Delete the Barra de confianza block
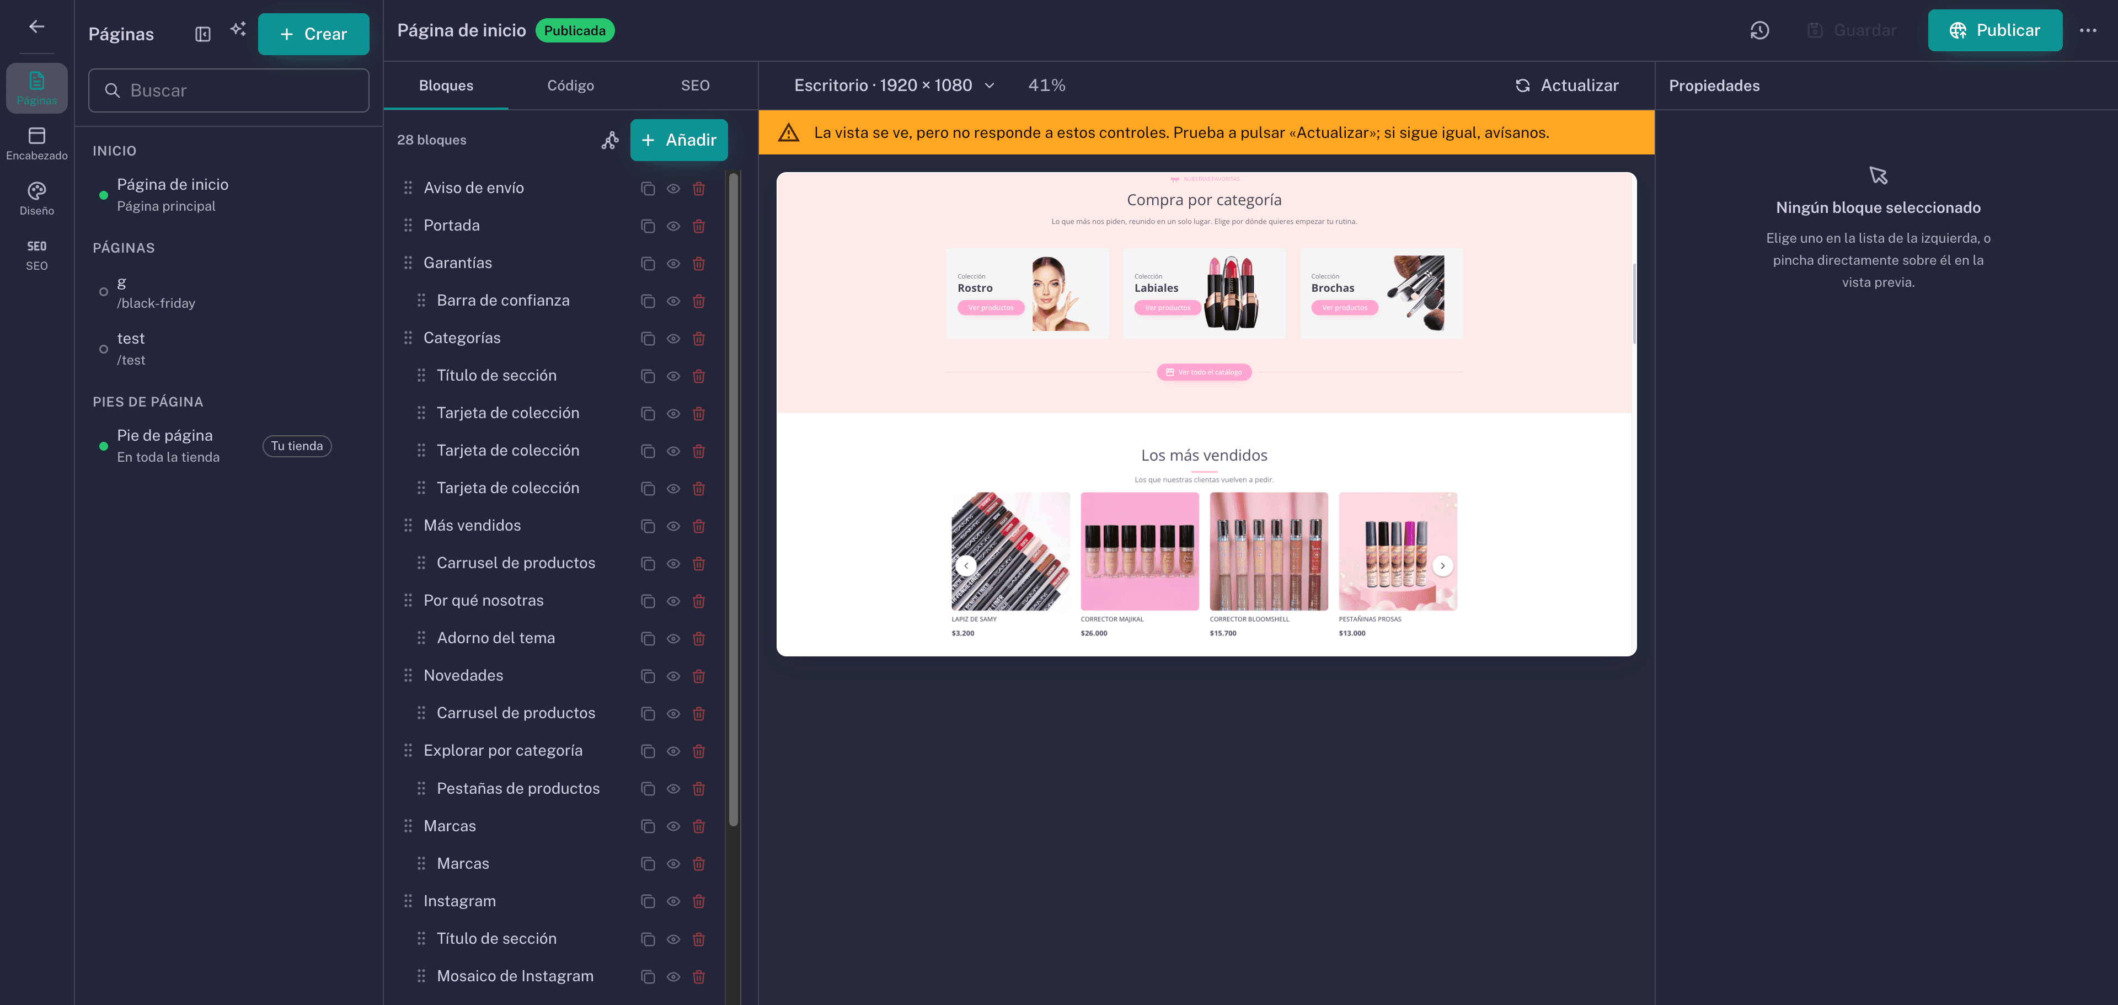 [699, 301]
